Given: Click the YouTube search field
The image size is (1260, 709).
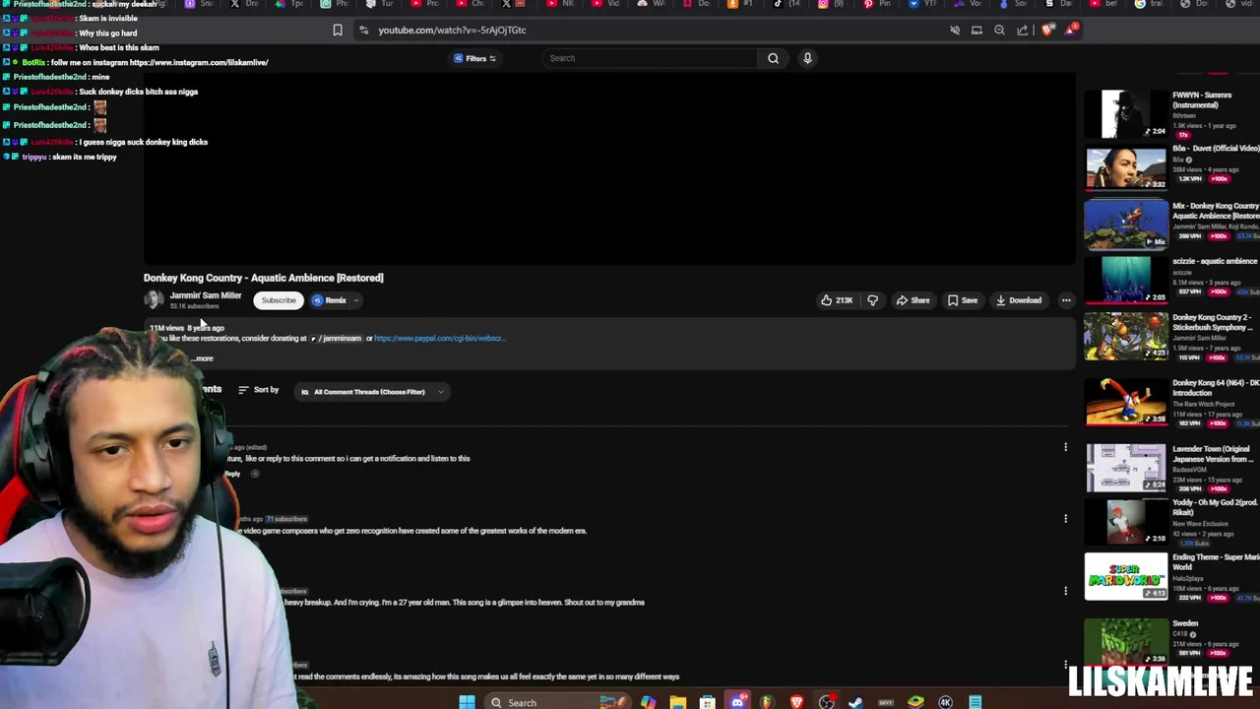Looking at the screenshot, I should coord(650,58).
